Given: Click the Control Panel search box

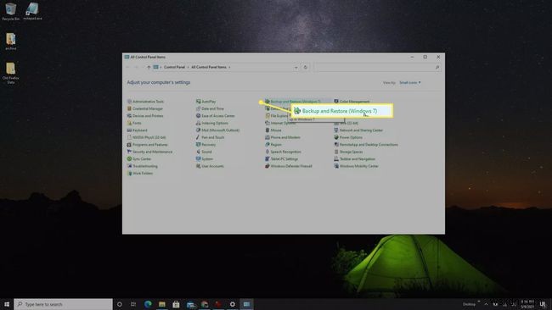Looking at the screenshot, I should [x=378, y=67].
